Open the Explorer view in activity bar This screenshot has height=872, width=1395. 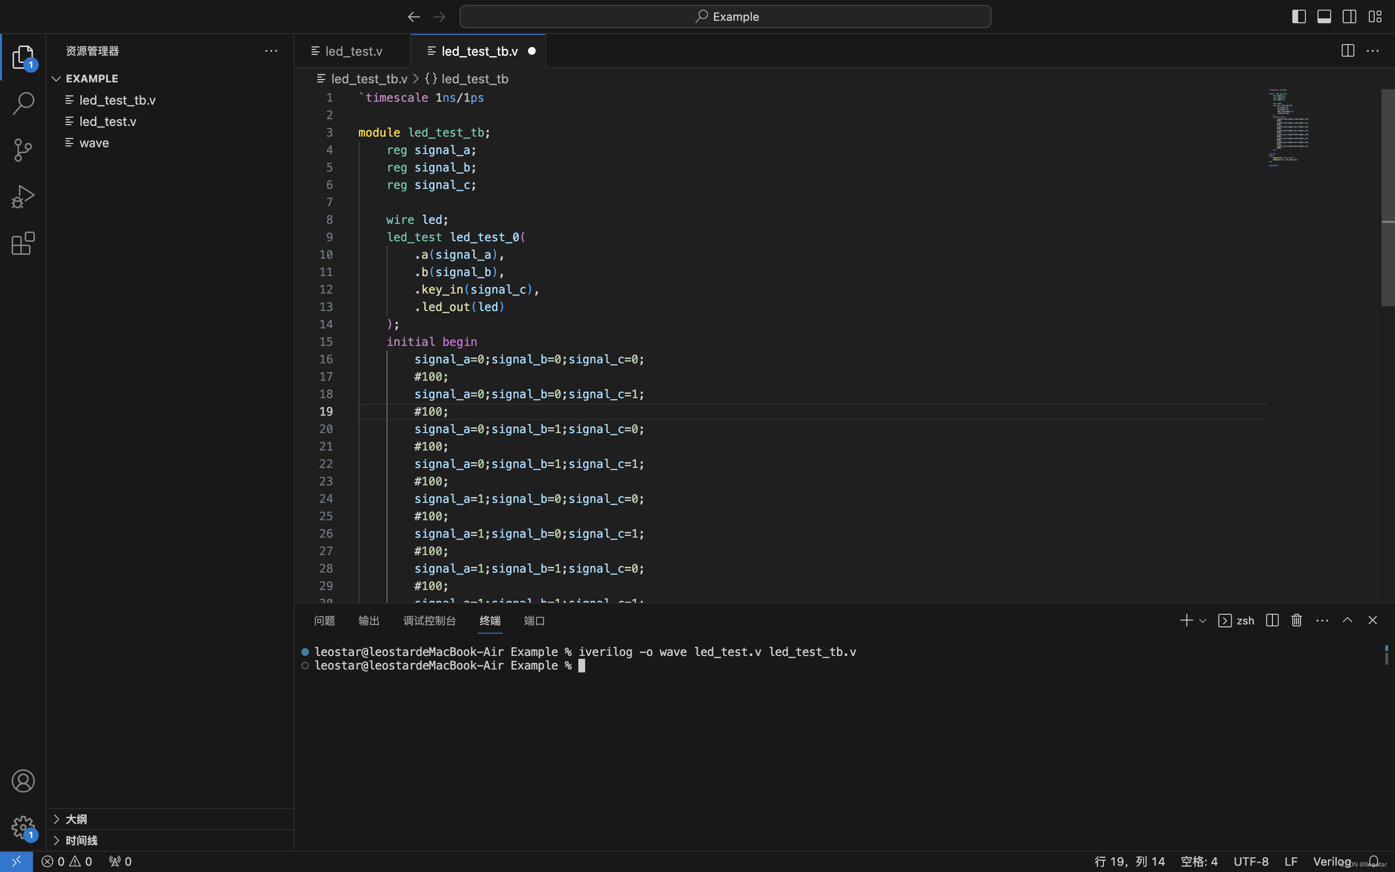(23, 57)
